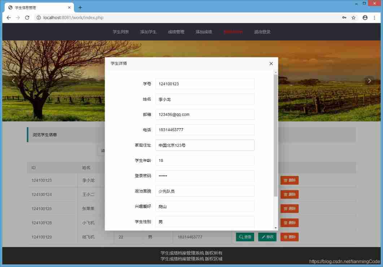Open Chrome three-dot menu

[x=375, y=18]
